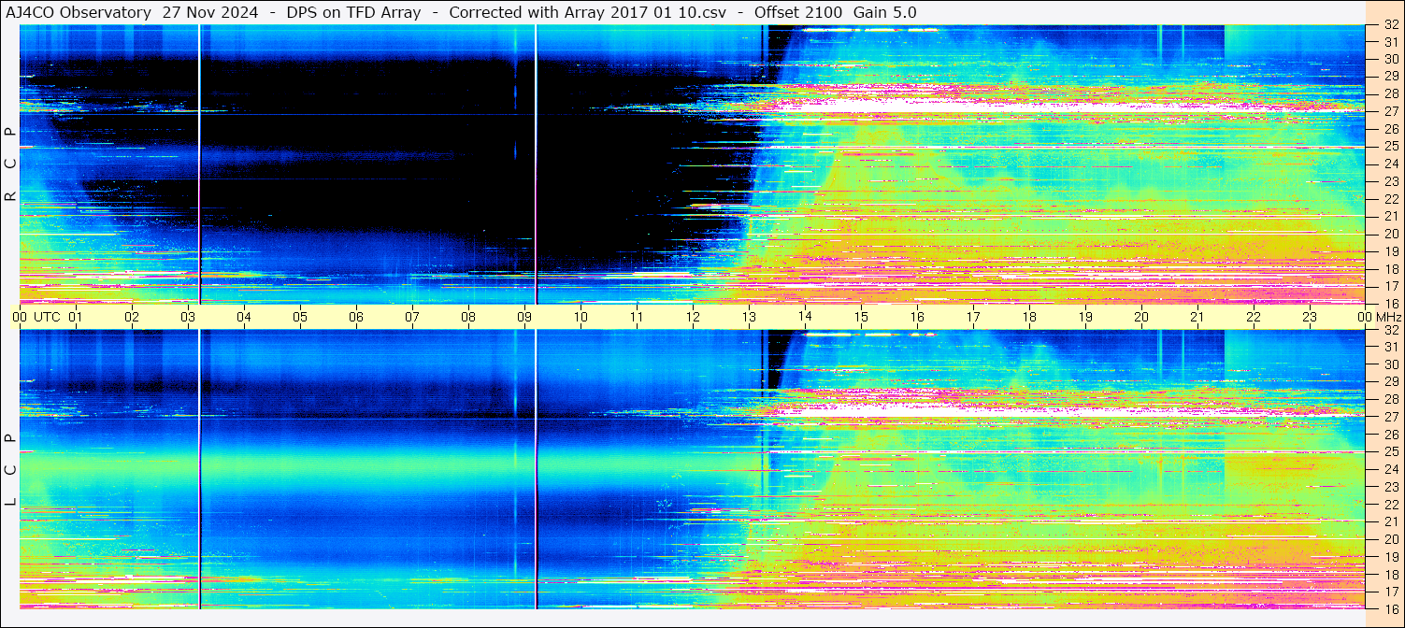Click time-axis hour label '14'
This screenshot has height=628, width=1405.
click(x=805, y=317)
